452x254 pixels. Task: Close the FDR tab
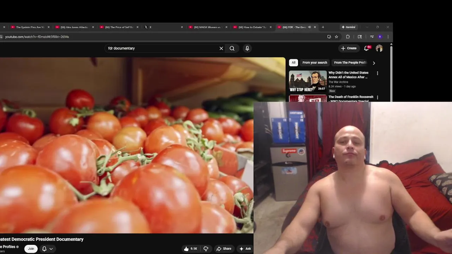315,27
